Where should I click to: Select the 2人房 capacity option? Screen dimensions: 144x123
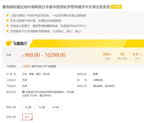pos(28,107)
